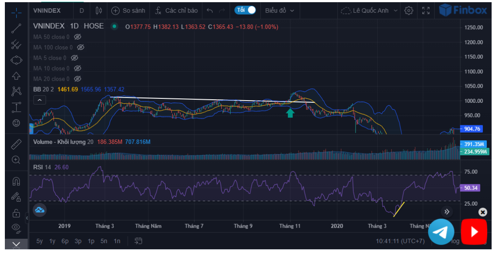Select the trend line drawing tool
The image size is (500, 255).
tap(16, 29)
